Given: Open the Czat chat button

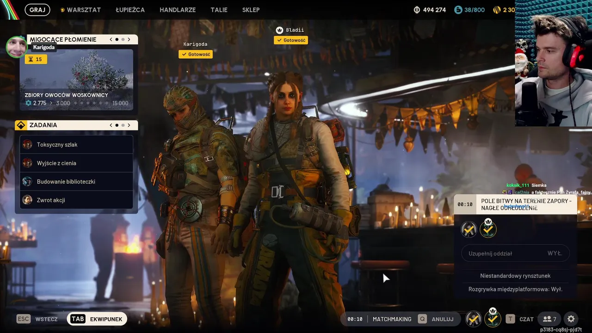Looking at the screenshot, I should 520,319.
